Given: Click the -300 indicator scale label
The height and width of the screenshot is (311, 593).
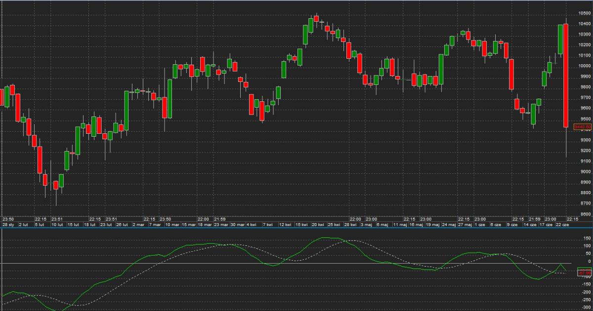Looking at the screenshot, I should point(586,307).
